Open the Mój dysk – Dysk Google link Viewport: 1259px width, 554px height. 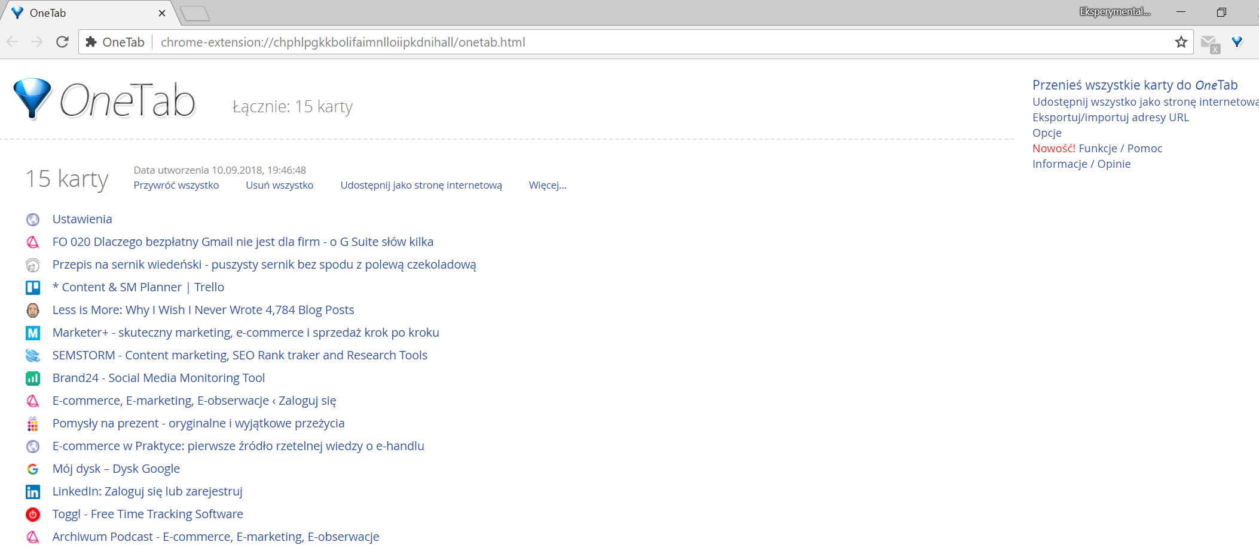(116, 469)
